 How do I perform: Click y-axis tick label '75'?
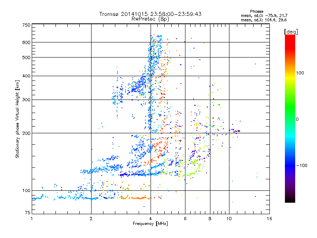coord(28,213)
